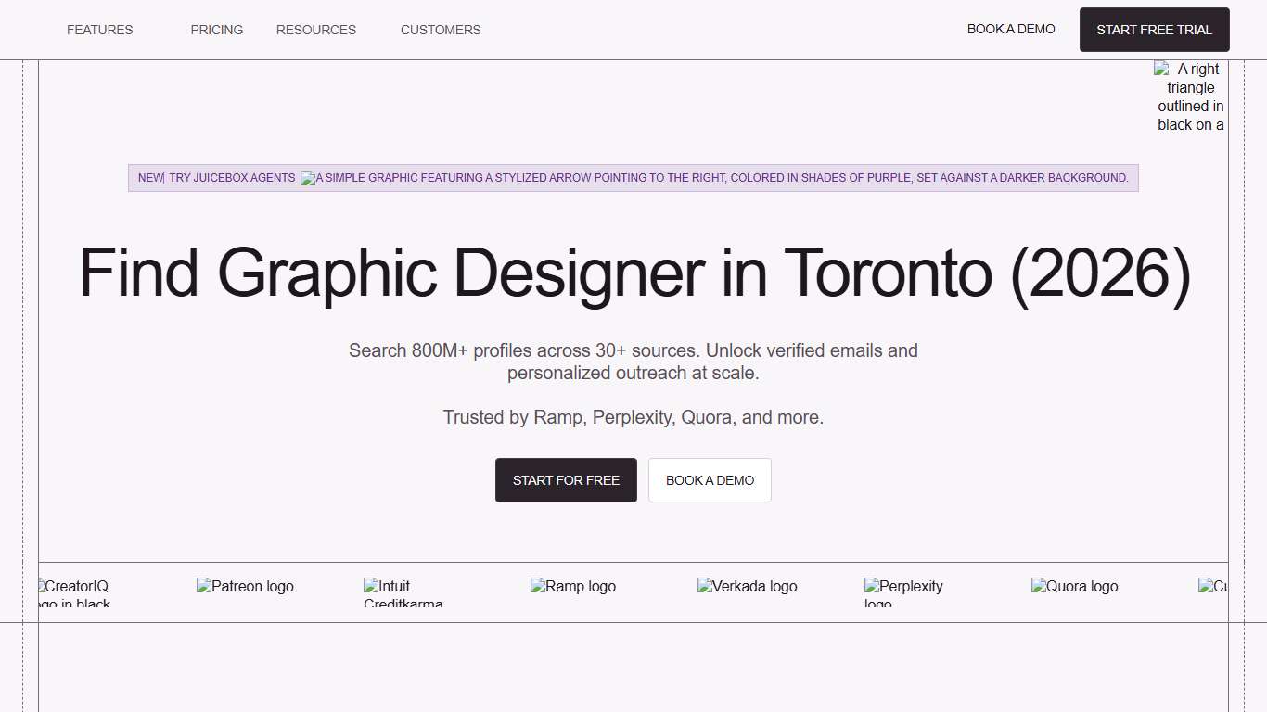This screenshot has width=1267, height=712.
Task: Open the RESOURCES dropdown
Action: (x=315, y=29)
